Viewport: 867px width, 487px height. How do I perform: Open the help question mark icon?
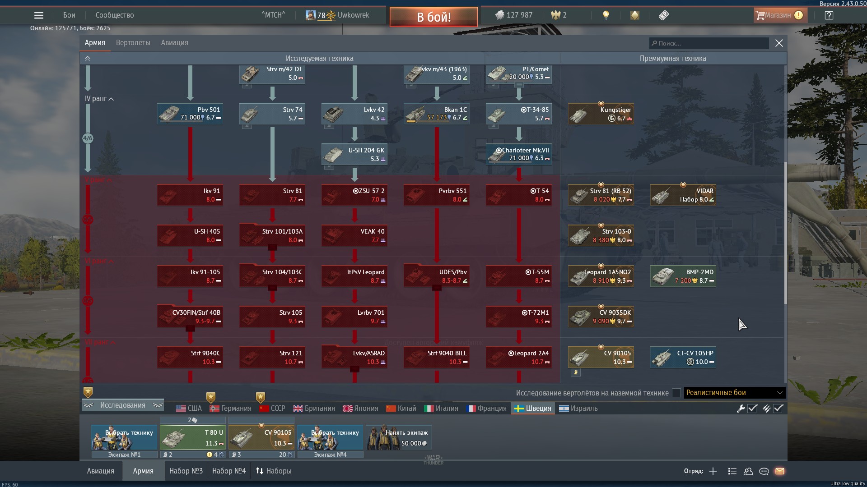(829, 15)
